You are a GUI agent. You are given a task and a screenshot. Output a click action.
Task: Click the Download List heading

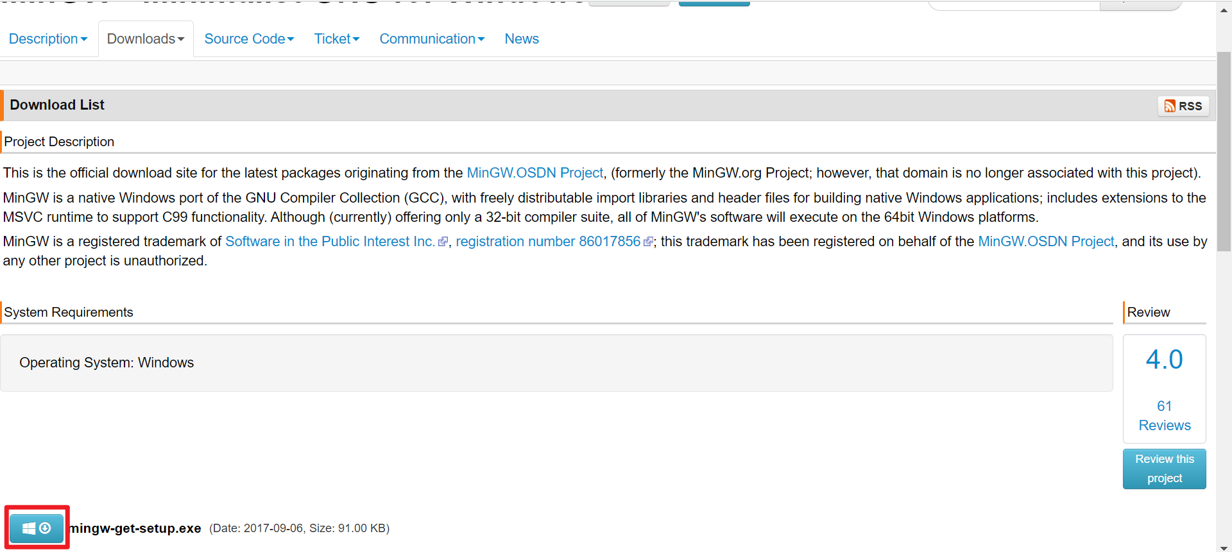click(x=57, y=105)
